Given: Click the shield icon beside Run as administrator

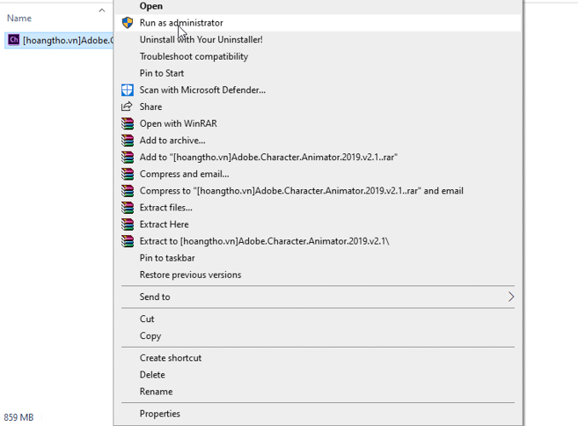Looking at the screenshot, I should click(x=127, y=23).
